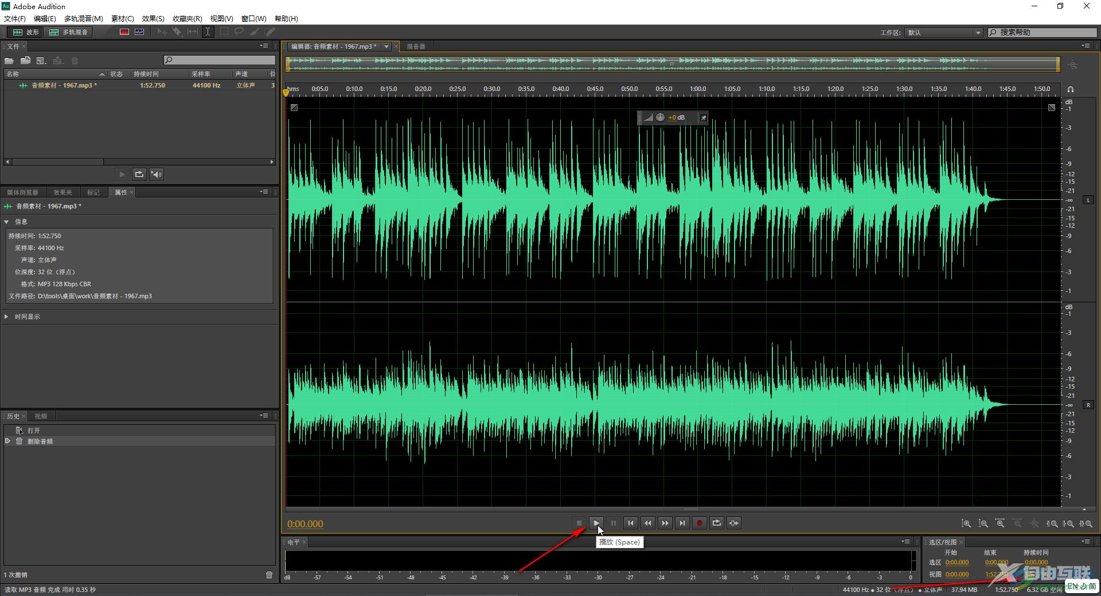The image size is (1101, 596).
Task: Open 历史 panel options menu
Action: pyautogui.click(x=264, y=416)
